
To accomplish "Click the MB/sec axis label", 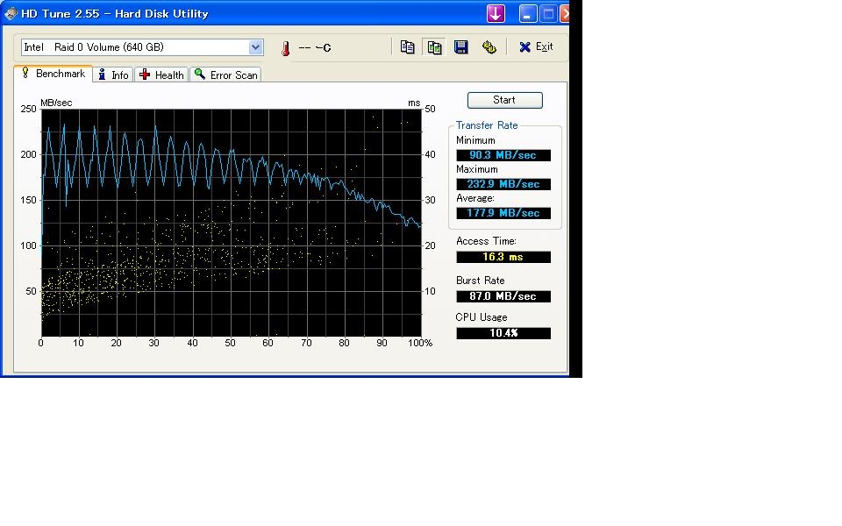I will [x=56, y=103].
